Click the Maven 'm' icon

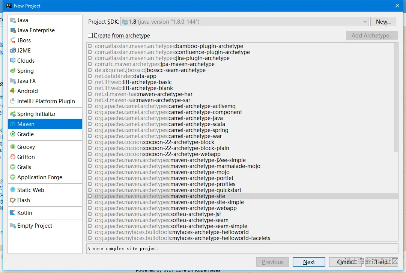(x=13, y=124)
